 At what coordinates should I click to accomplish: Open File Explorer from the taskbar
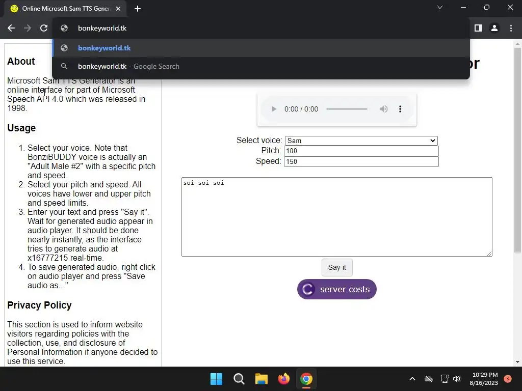point(262,379)
